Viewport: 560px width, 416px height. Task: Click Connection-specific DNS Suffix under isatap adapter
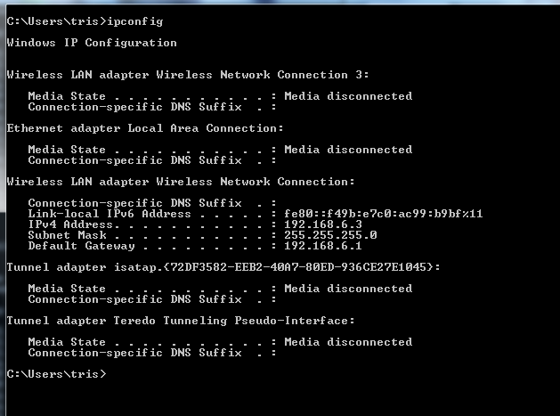pyautogui.click(x=134, y=299)
